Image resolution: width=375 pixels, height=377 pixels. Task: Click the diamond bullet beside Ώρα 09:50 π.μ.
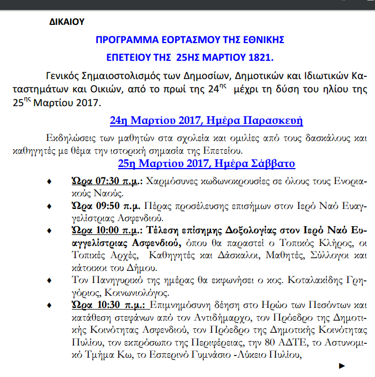[49, 206]
